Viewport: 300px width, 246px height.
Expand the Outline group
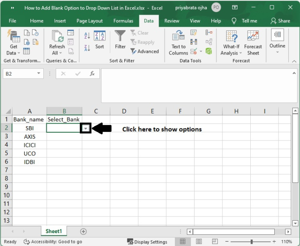pyautogui.click(x=277, y=41)
